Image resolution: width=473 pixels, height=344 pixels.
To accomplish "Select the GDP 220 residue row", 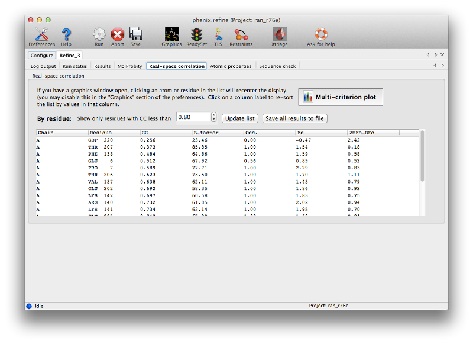I will (x=101, y=140).
